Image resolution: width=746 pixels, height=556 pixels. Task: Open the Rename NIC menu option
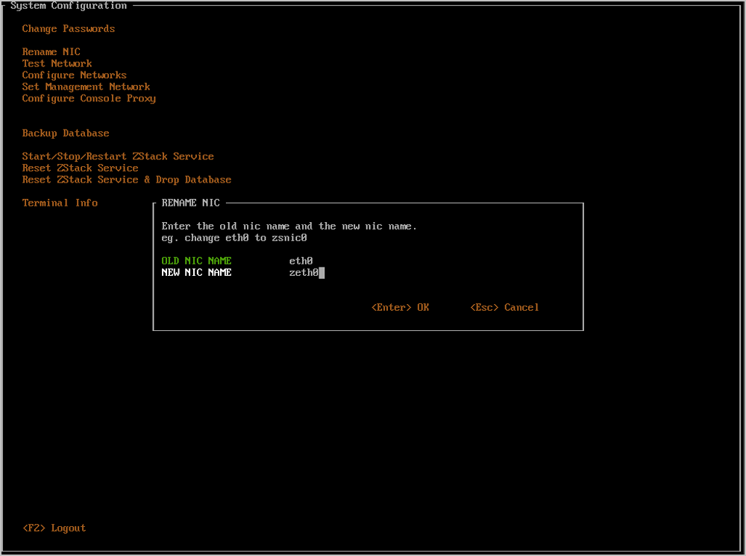[x=51, y=52]
